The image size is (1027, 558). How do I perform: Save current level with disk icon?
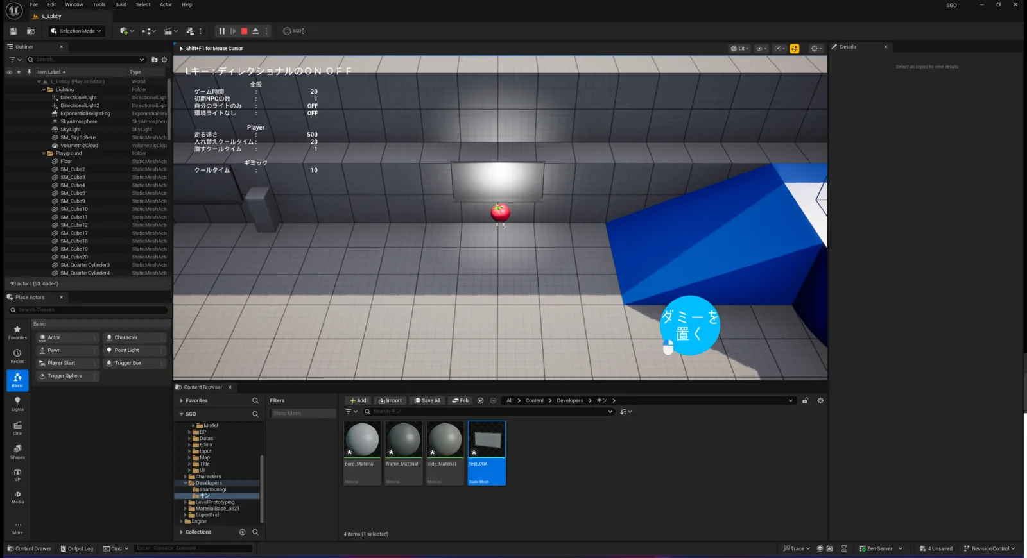13,31
